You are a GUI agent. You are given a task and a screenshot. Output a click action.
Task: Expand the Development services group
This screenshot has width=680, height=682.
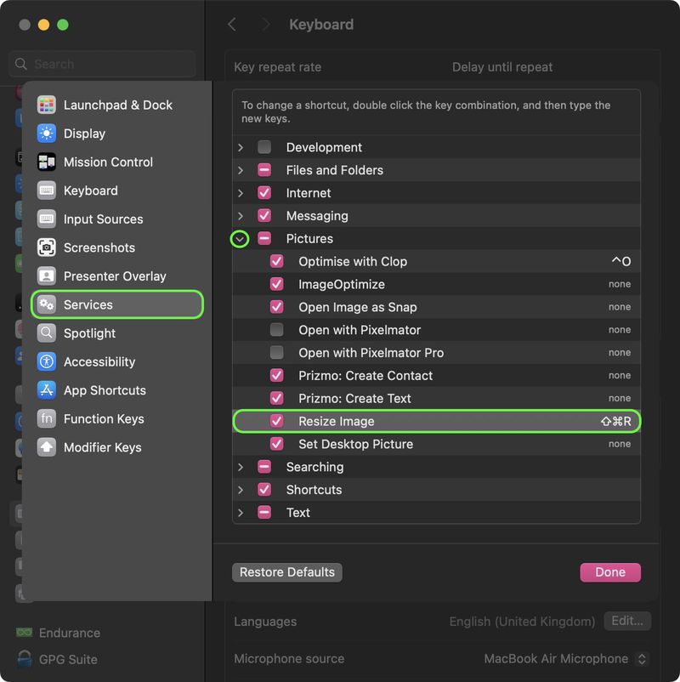point(241,147)
